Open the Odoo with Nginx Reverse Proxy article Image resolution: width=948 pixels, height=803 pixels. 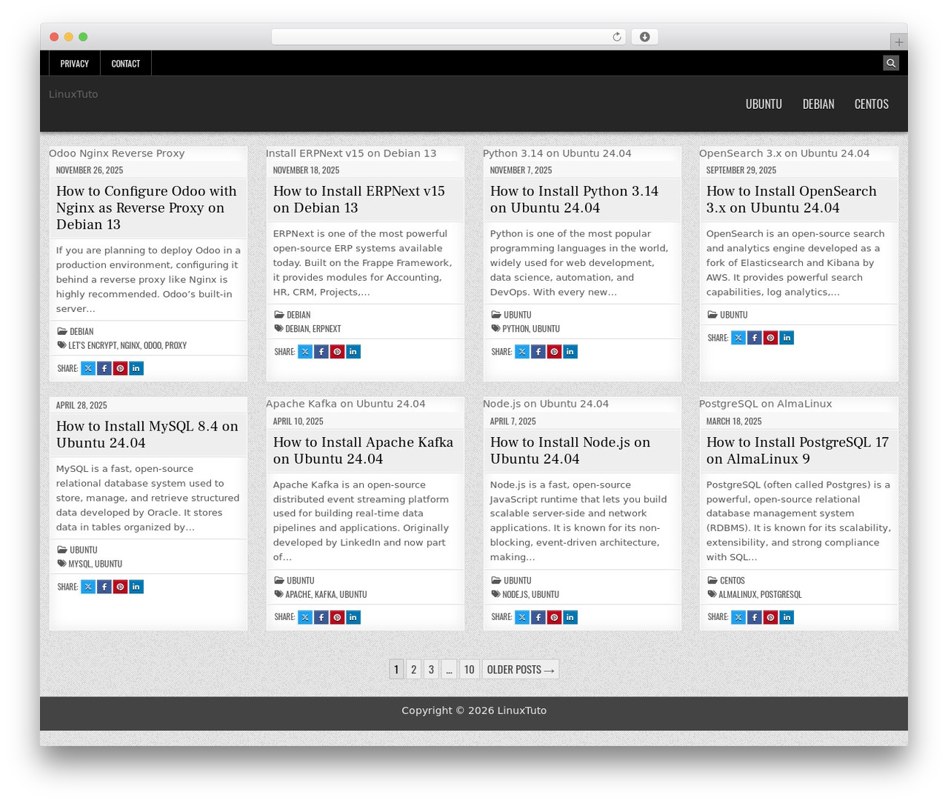coord(147,207)
